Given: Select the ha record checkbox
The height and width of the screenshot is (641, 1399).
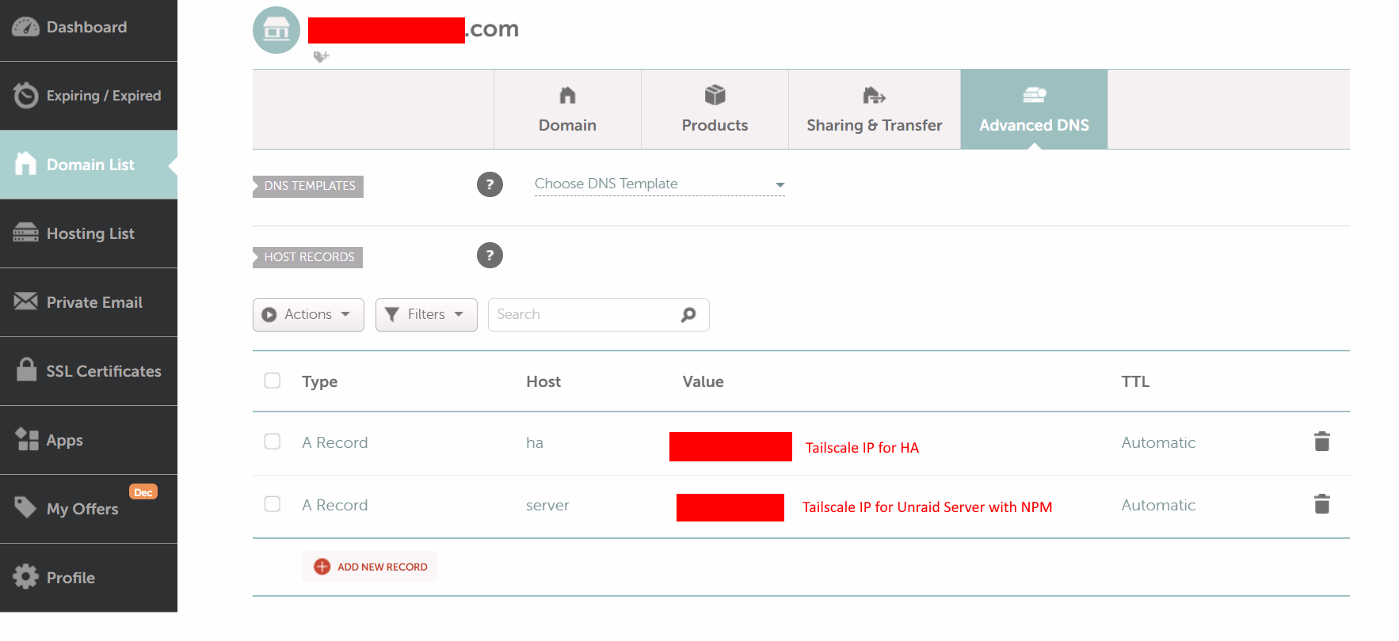Looking at the screenshot, I should point(273,442).
